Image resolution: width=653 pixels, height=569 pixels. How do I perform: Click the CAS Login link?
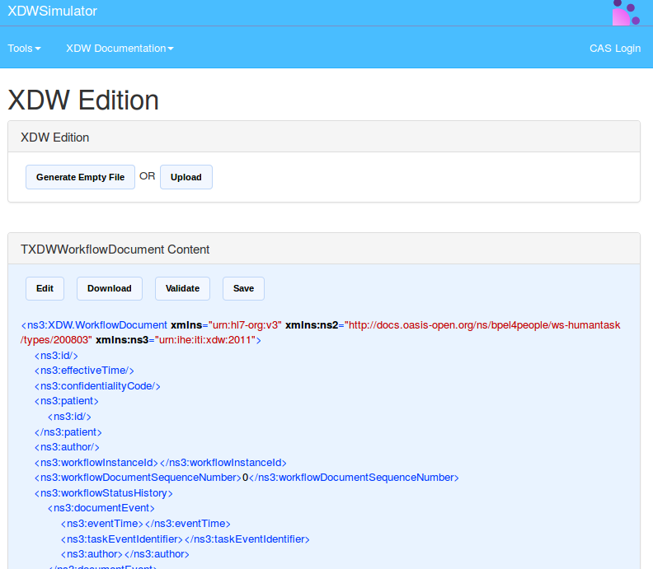coord(614,48)
